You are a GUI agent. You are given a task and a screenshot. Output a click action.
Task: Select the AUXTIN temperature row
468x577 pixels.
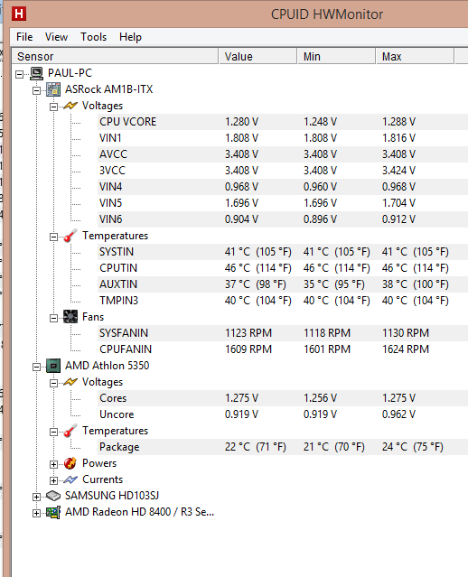pyautogui.click(x=283, y=284)
